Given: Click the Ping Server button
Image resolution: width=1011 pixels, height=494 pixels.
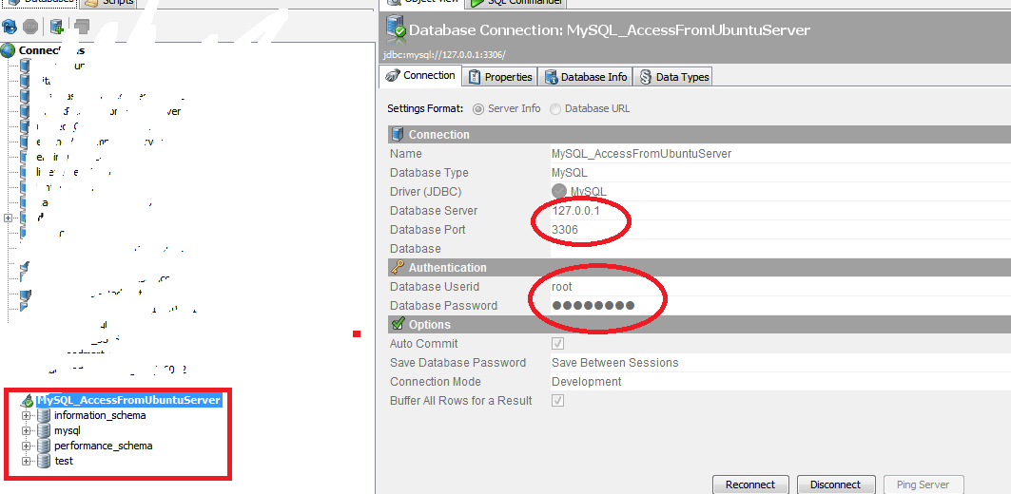Looking at the screenshot, I should coord(923,484).
